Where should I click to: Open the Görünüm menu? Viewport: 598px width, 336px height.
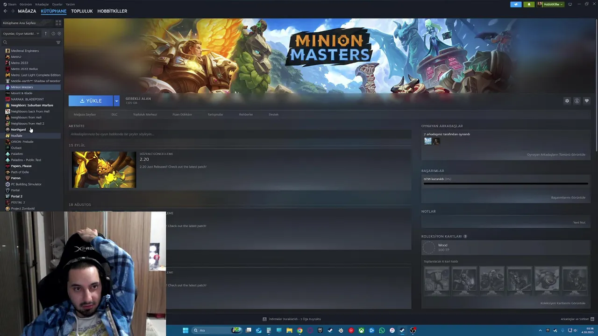coord(26,4)
